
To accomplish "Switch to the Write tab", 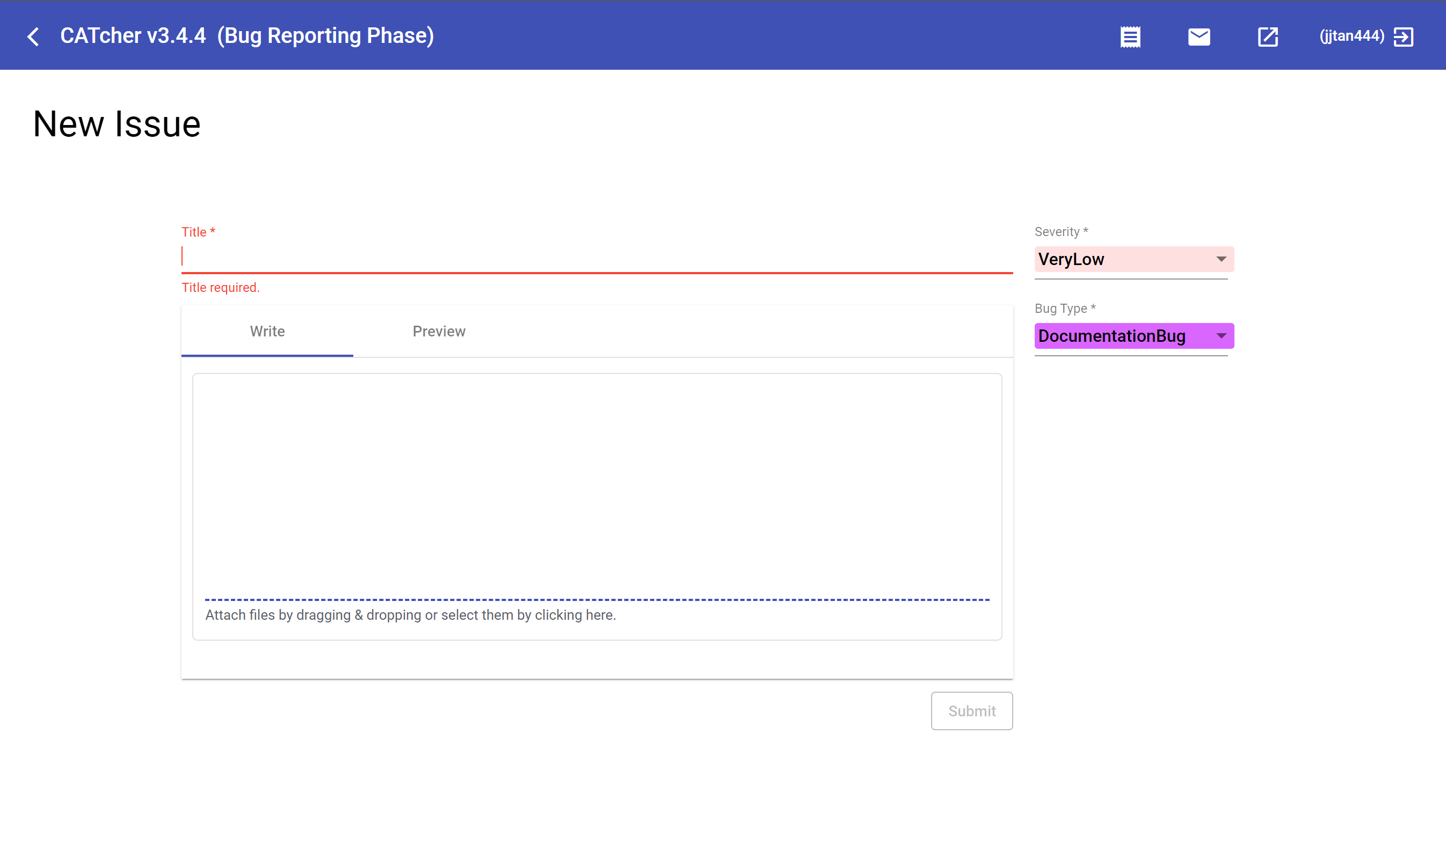I will [267, 331].
